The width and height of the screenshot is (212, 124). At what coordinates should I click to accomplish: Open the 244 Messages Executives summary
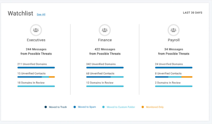pos(36,51)
